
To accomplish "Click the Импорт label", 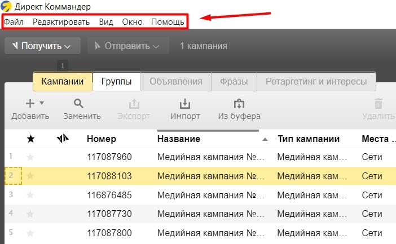I will click(185, 116).
